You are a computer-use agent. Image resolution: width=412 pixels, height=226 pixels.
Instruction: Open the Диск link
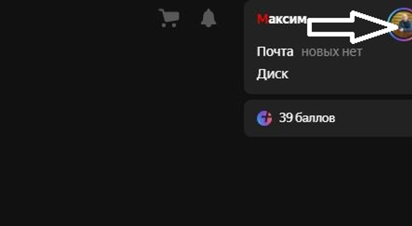click(x=272, y=74)
